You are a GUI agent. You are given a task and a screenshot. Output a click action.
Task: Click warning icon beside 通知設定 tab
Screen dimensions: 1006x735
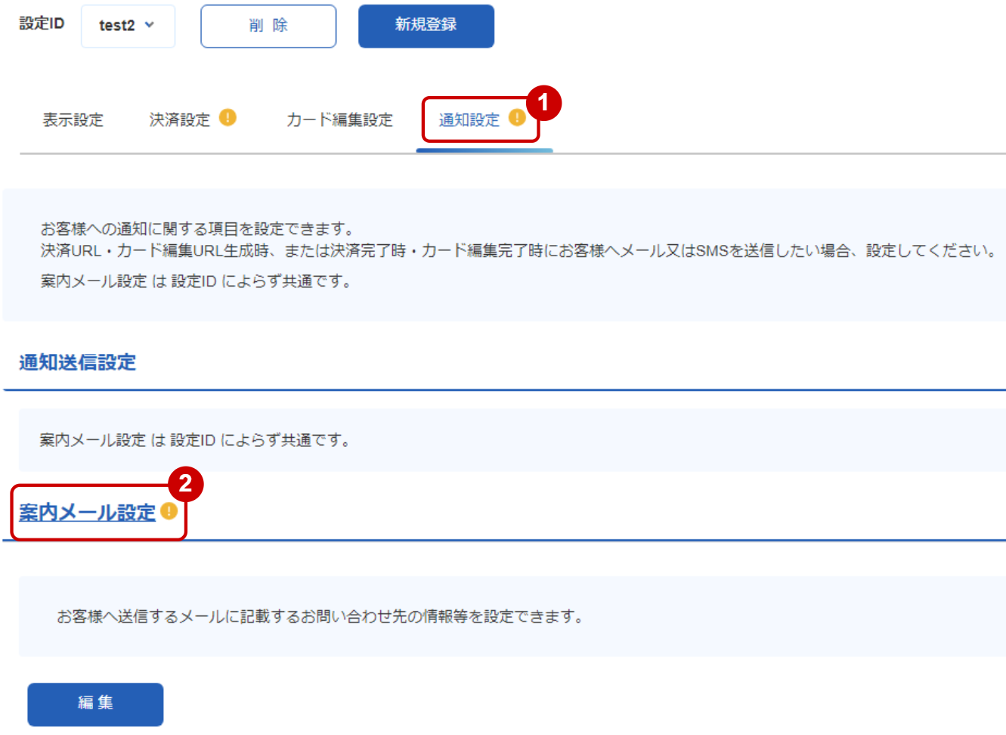coord(517,118)
